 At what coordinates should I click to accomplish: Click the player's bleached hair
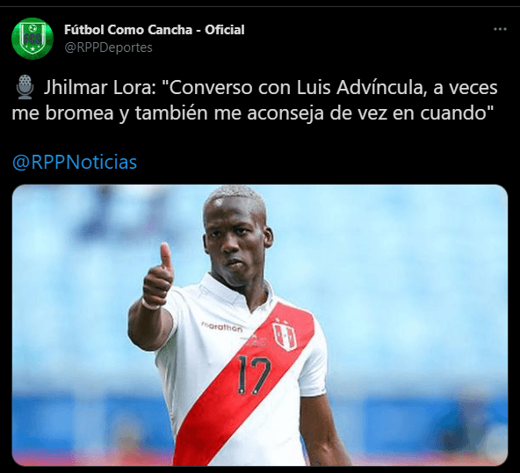pyautogui.click(x=235, y=200)
